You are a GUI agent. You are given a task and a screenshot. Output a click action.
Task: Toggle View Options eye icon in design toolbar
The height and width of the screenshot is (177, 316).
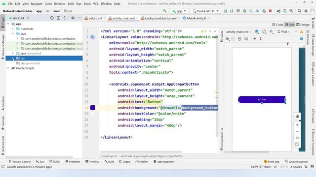pyautogui.click(x=227, y=39)
